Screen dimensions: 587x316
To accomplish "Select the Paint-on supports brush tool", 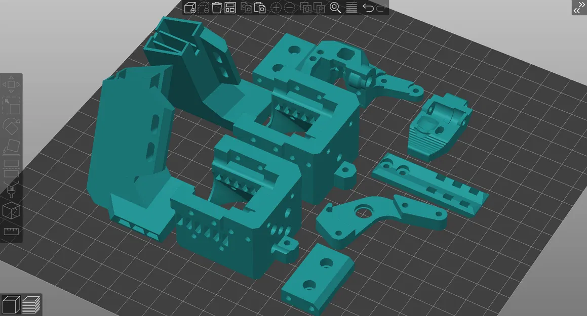I will coord(11,190).
